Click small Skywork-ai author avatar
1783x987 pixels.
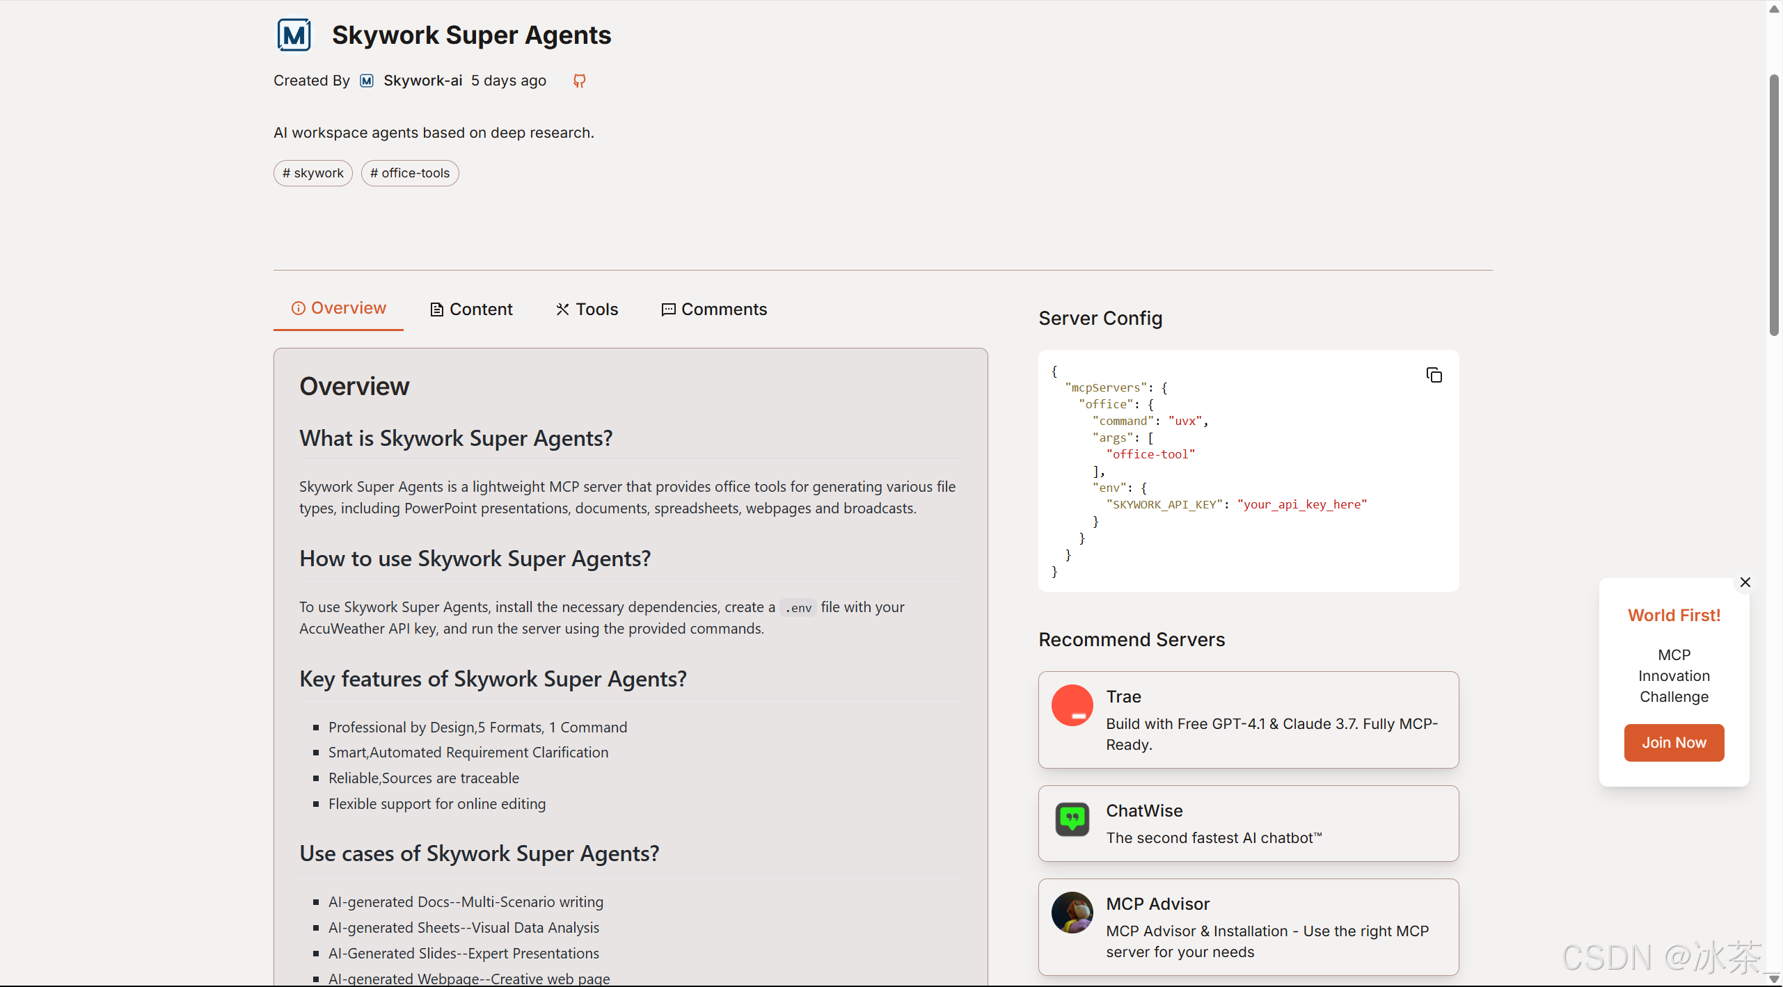click(367, 81)
